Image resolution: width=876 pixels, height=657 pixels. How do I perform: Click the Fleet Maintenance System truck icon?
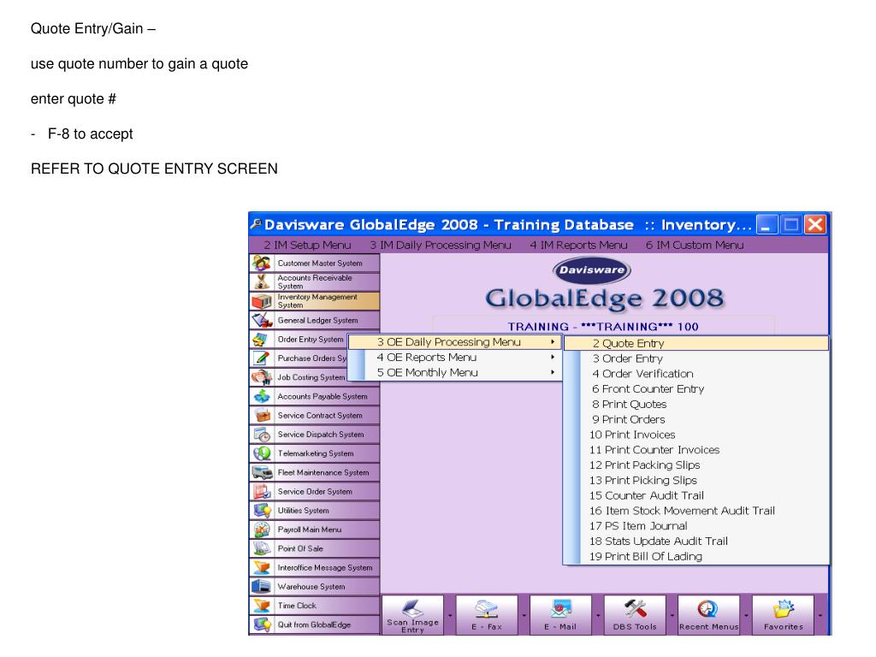coord(261,472)
